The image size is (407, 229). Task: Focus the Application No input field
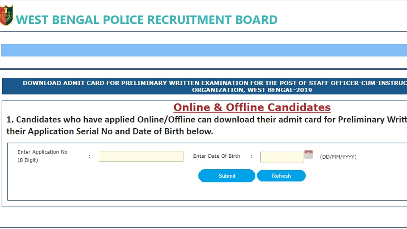tap(141, 156)
